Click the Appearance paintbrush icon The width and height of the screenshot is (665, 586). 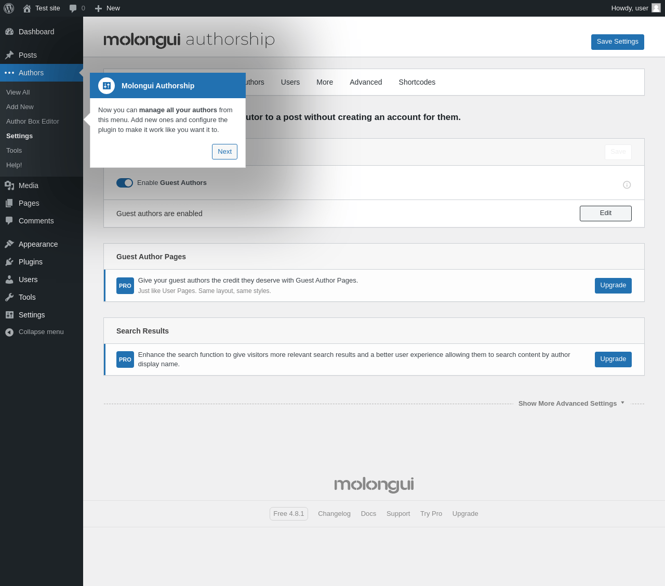[9, 244]
